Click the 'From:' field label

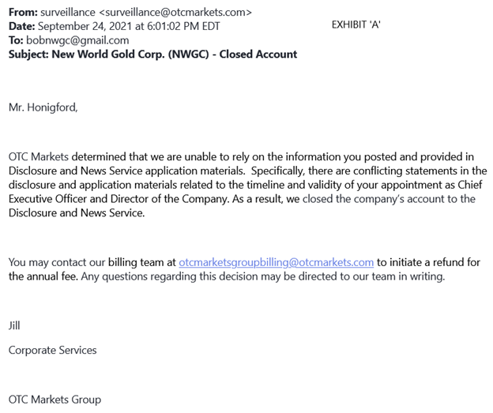click(x=22, y=12)
